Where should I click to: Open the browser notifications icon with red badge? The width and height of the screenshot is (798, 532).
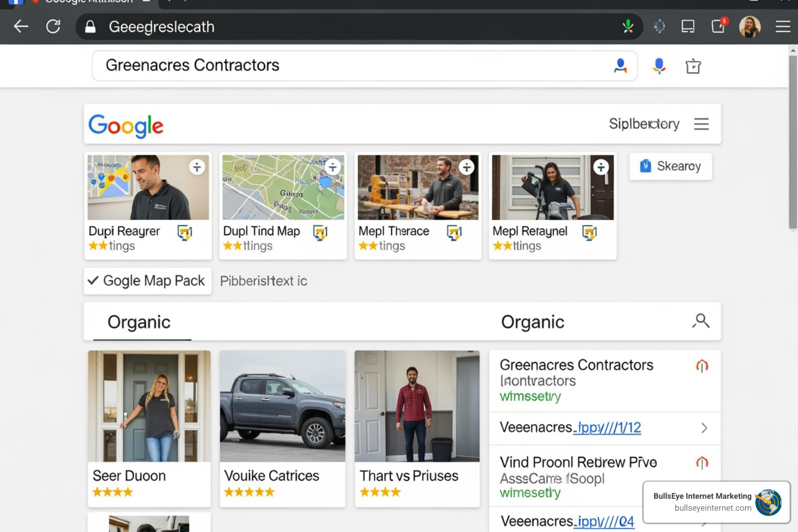[x=720, y=25]
